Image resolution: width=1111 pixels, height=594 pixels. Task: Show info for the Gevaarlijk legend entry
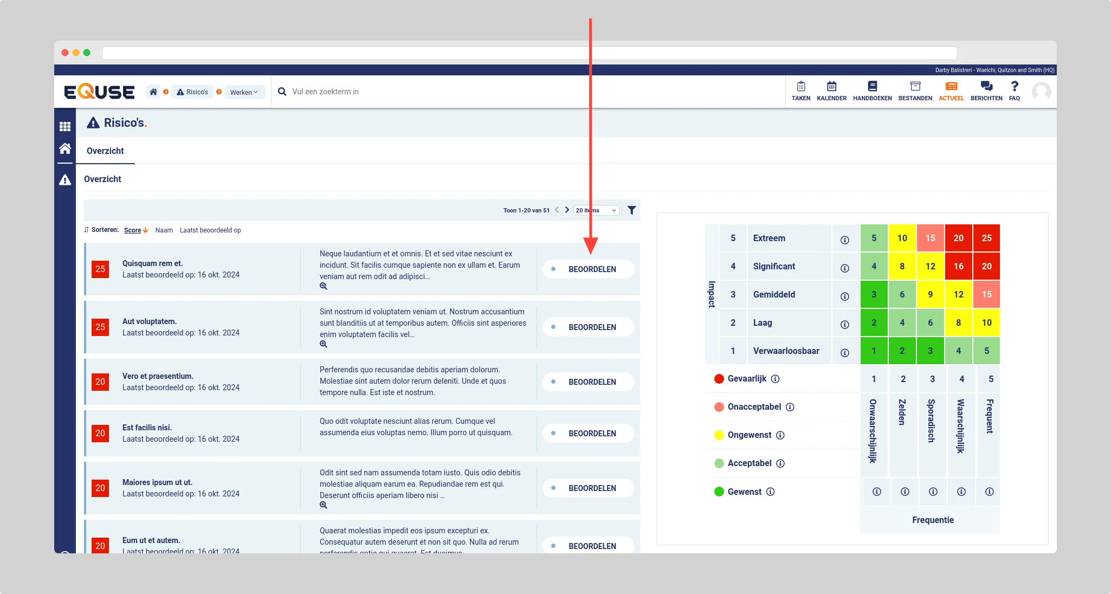(775, 379)
